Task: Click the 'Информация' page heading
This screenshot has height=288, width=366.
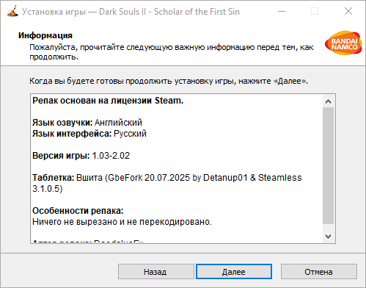Action: (x=45, y=35)
